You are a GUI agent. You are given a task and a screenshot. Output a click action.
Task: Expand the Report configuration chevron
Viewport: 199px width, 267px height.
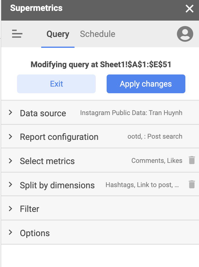pyautogui.click(x=10, y=137)
